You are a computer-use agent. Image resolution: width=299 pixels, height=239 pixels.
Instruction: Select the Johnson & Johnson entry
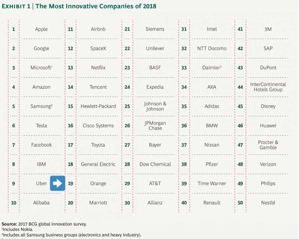point(155,106)
